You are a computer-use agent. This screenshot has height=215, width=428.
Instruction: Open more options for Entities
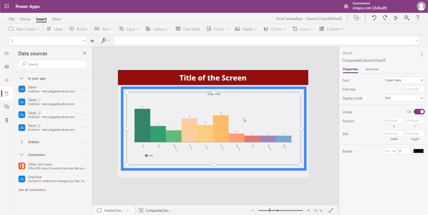click(x=85, y=142)
